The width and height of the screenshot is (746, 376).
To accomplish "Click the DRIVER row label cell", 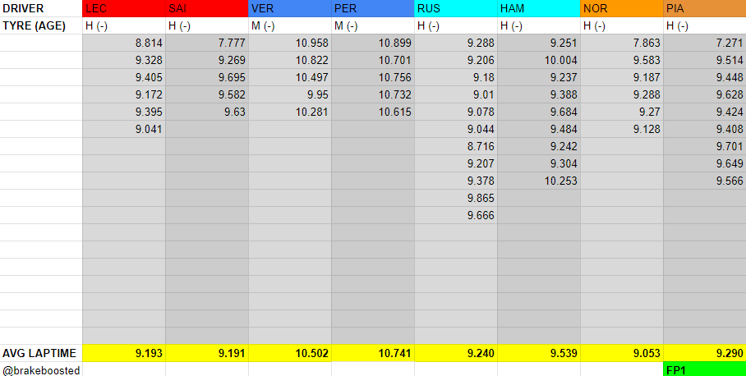I will pos(42,9).
